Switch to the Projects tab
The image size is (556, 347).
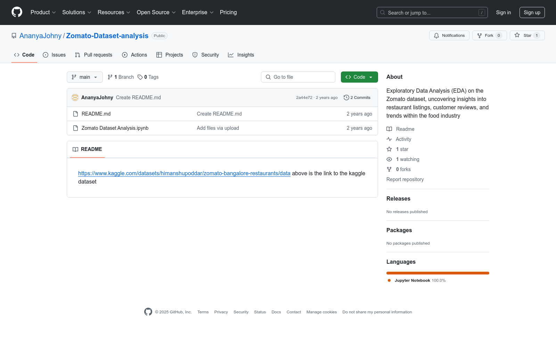(x=170, y=55)
